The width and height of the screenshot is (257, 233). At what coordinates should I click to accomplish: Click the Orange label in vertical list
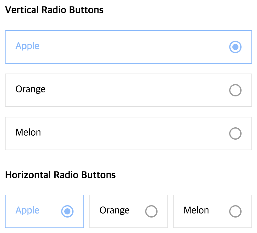(30, 90)
